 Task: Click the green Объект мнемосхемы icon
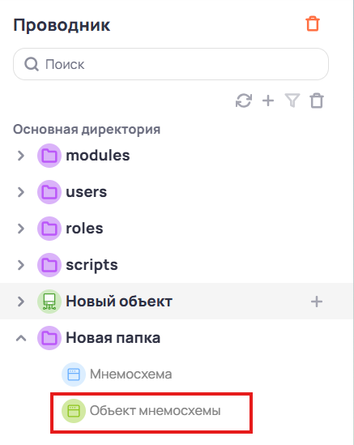pyautogui.click(x=74, y=411)
